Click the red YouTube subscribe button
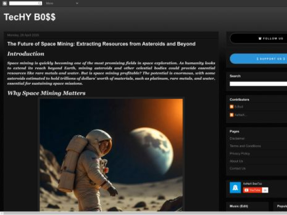 coord(252,190)
